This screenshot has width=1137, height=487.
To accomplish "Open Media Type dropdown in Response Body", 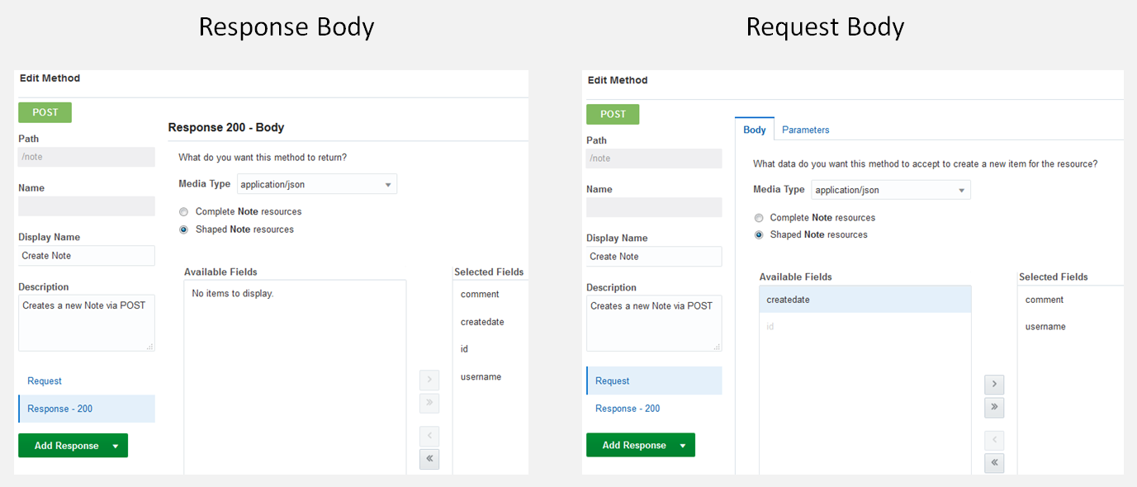I will 317,184.
